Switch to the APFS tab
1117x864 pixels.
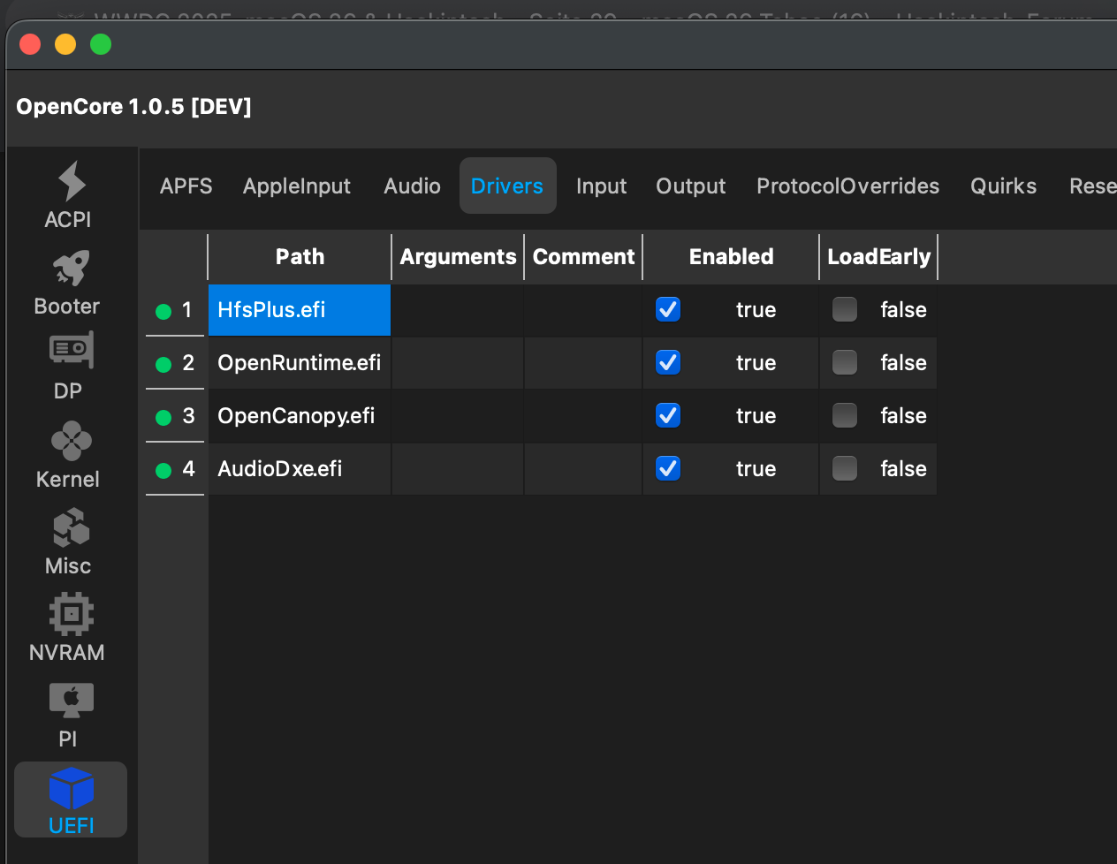point(186,186)
